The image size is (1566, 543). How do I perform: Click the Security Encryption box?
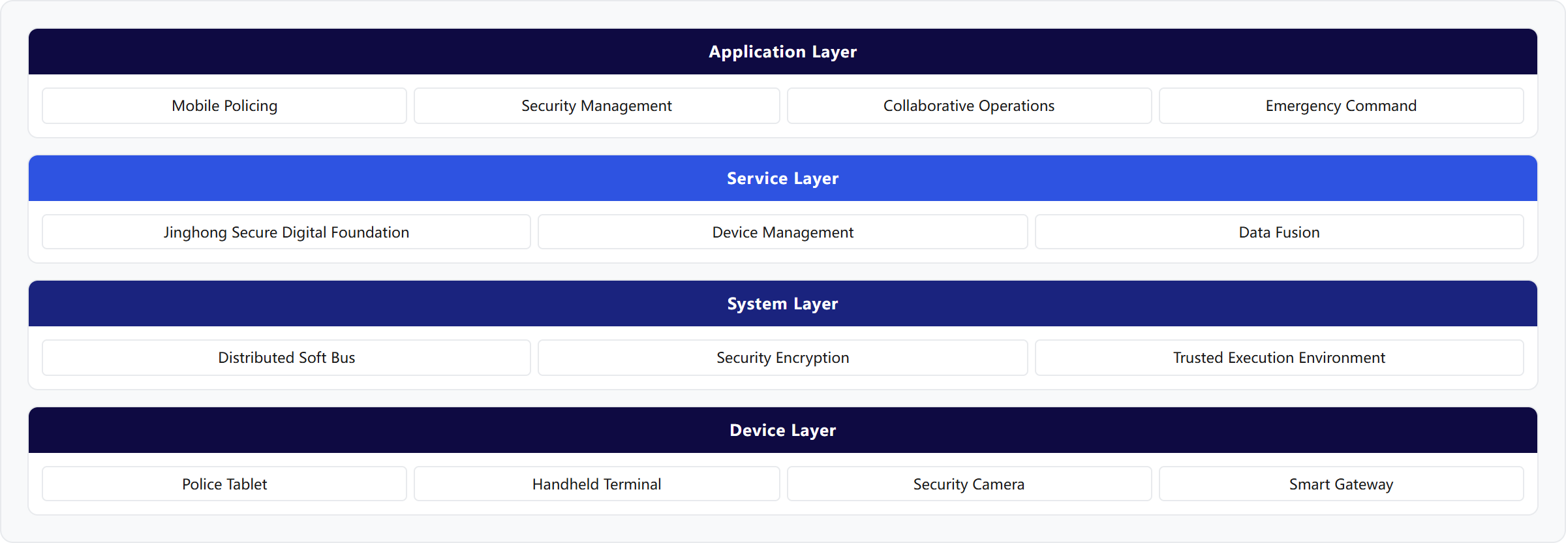coord(783,358)
